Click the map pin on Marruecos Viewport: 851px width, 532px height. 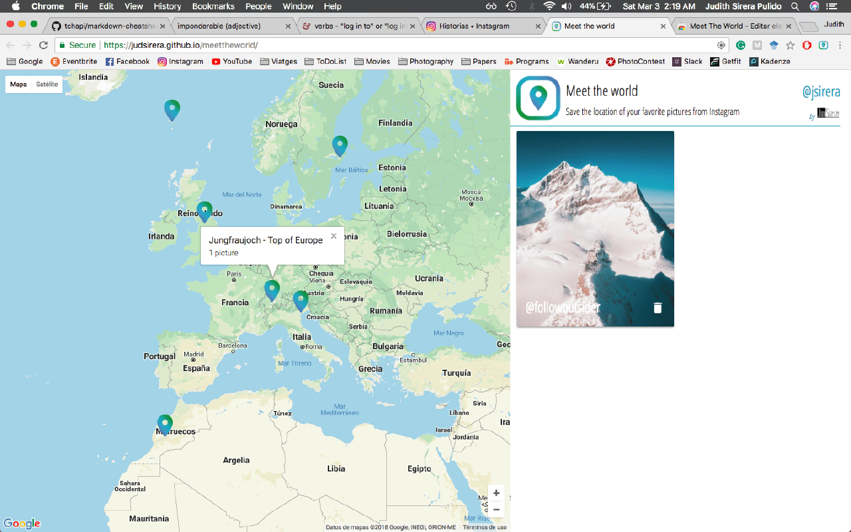click(165, 425)
